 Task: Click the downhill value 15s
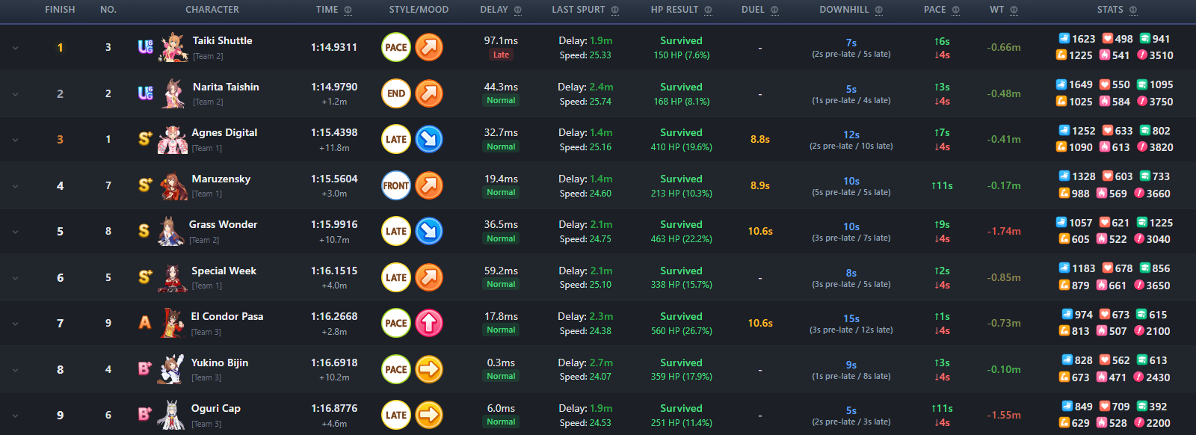851,318
